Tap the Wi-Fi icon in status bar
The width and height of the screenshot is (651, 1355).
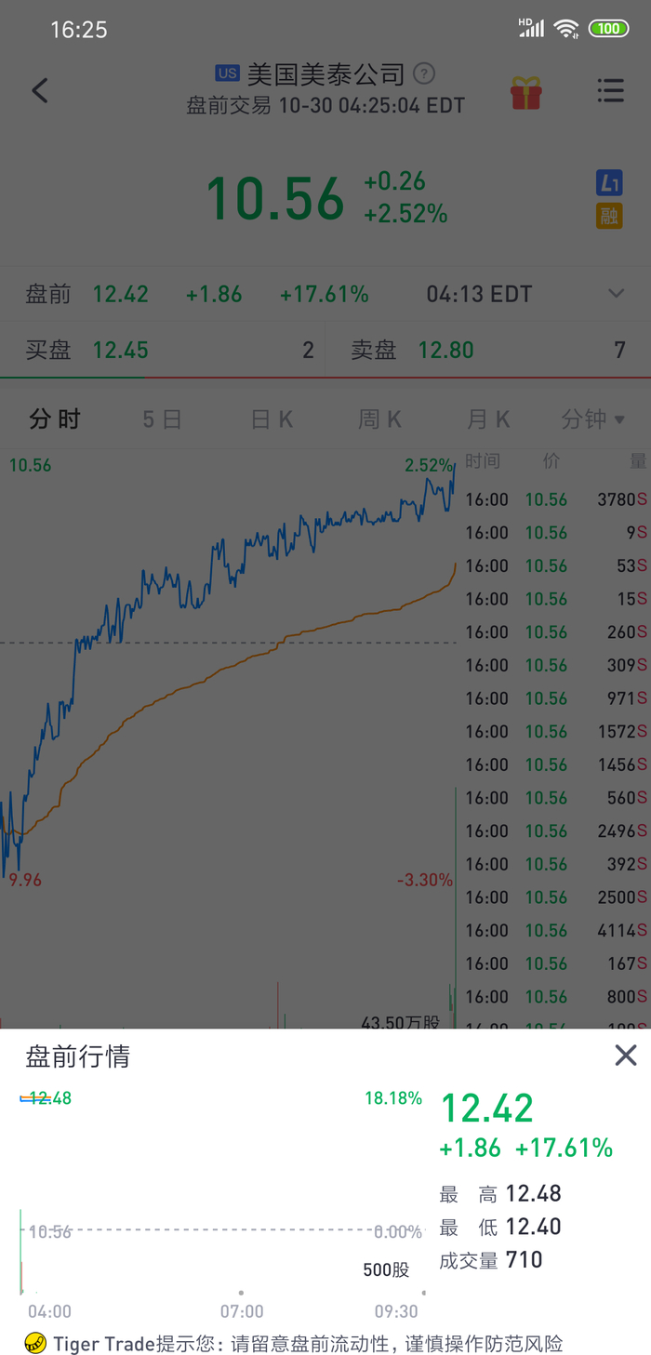[x=565, y=29]
